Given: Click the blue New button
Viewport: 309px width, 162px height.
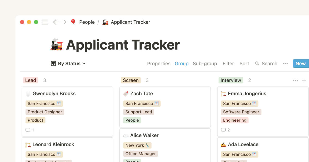Looking at the screenshot, I should tap(301, 64).
